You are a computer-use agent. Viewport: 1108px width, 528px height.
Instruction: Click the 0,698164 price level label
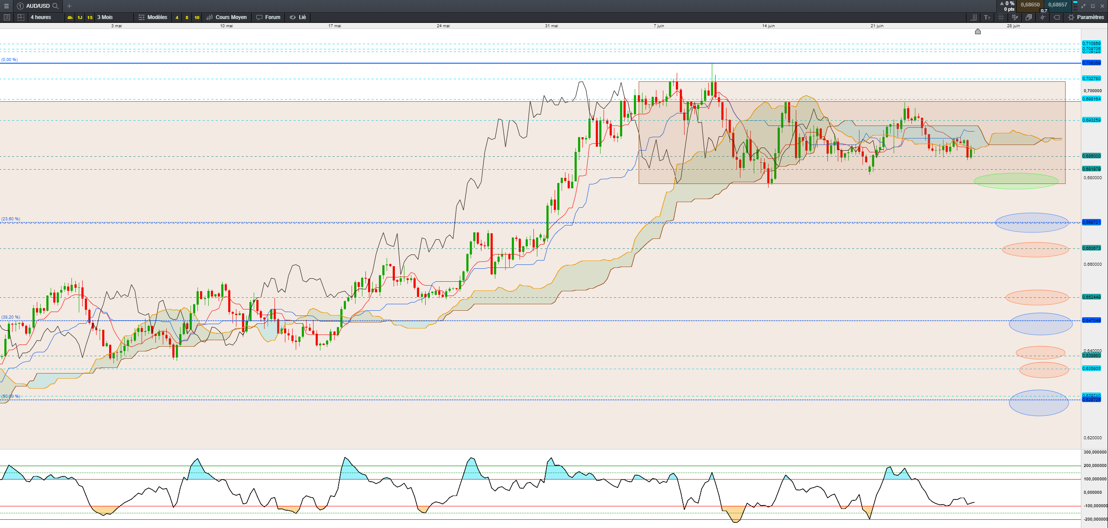tap(1091, 99)
